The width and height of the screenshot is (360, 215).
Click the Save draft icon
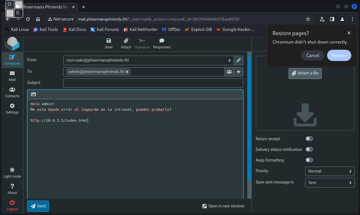pos(109,44)
